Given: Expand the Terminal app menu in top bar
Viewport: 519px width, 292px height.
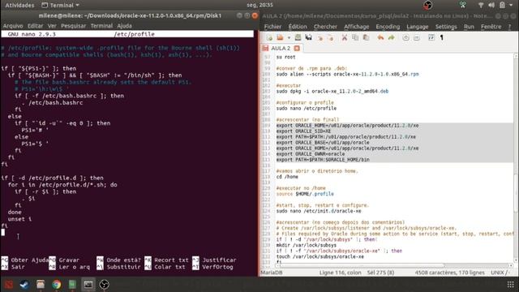Looking at the screenshot, I should click(60, 5).
